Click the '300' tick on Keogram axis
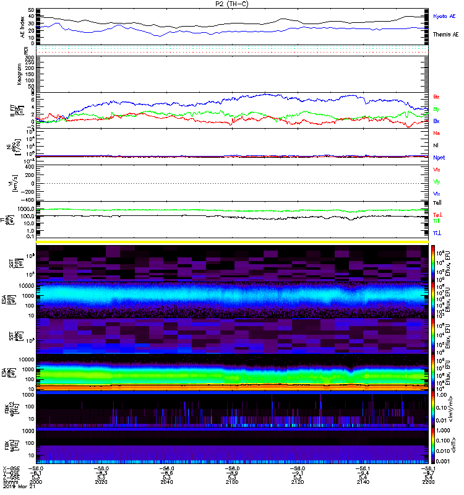The height and width of the screenshot is (495, 464). click(x=30, y=58)
